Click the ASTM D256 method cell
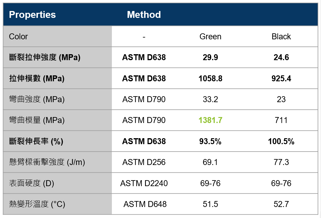The image size is (321, 218). pyautogui.click(x=144, y=162)
